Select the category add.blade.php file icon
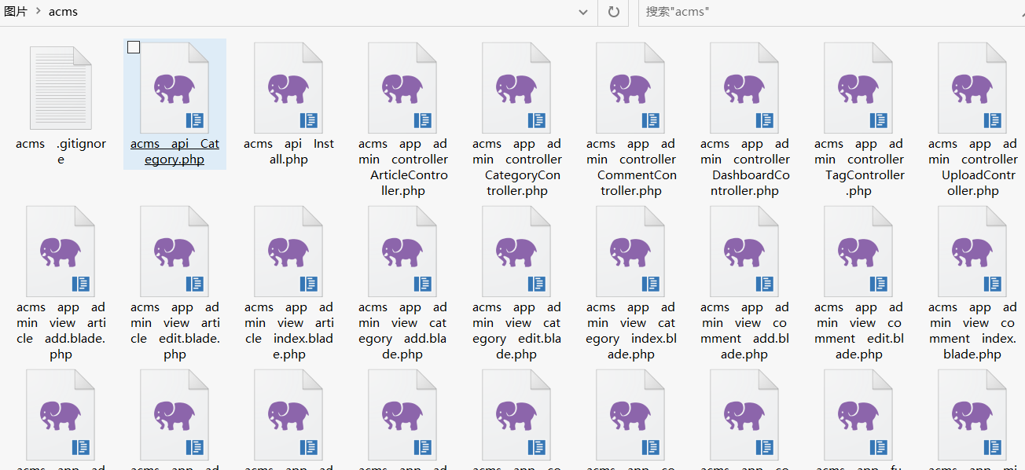Screen dimensions: 1025x470 click(x=402, y=251)
